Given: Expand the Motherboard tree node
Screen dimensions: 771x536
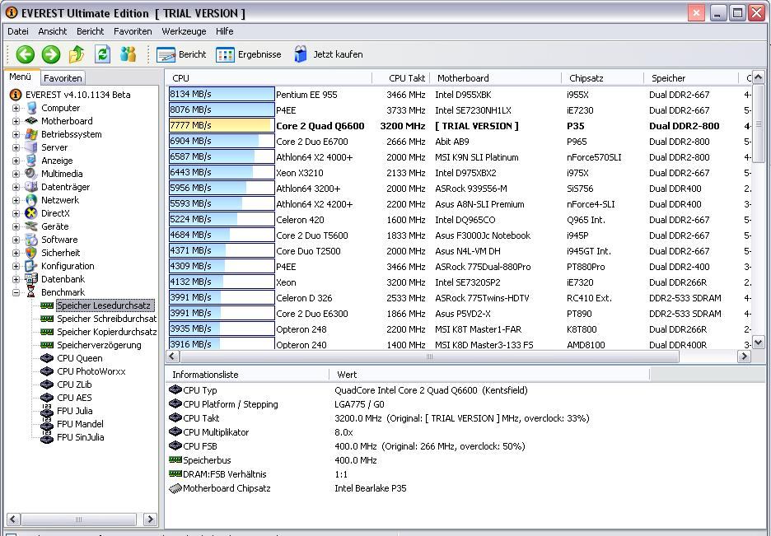Looking at the screenshot, I should 16,121.
